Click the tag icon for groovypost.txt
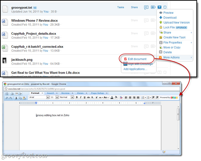 (x=153, y=7)
